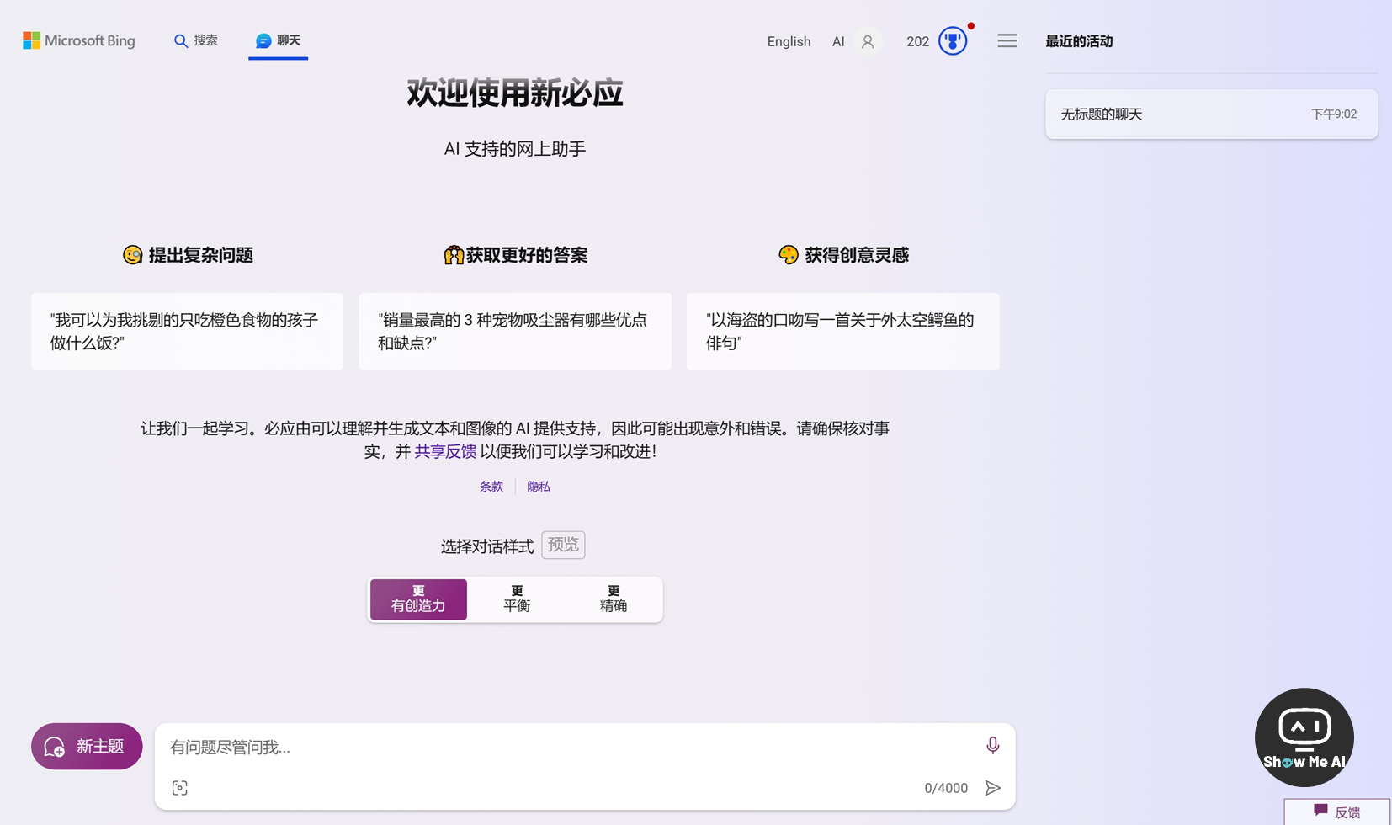The image size is (1392, 825).
Task: Click the 获得创意灵感 heading
Action: point(857,255)
